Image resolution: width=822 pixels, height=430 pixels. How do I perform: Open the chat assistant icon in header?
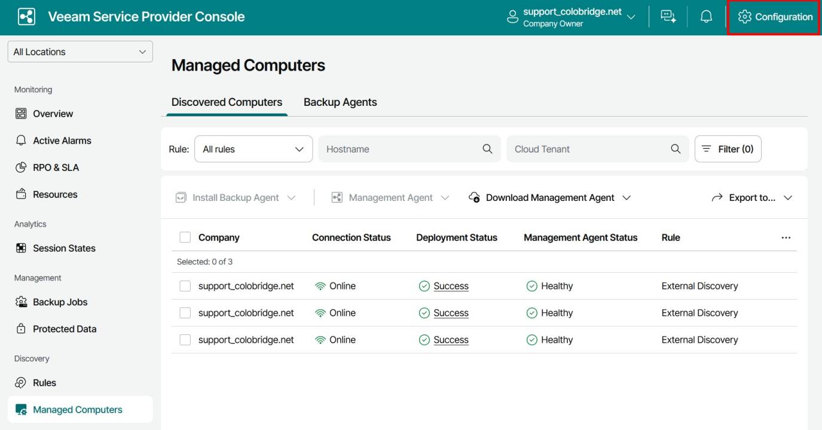coord(668,17)
